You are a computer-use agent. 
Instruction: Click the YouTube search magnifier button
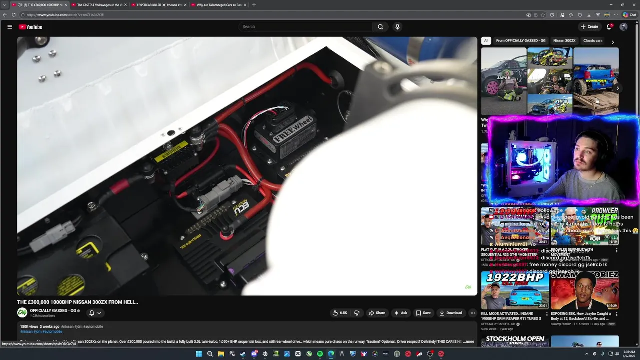click(380, 27)
